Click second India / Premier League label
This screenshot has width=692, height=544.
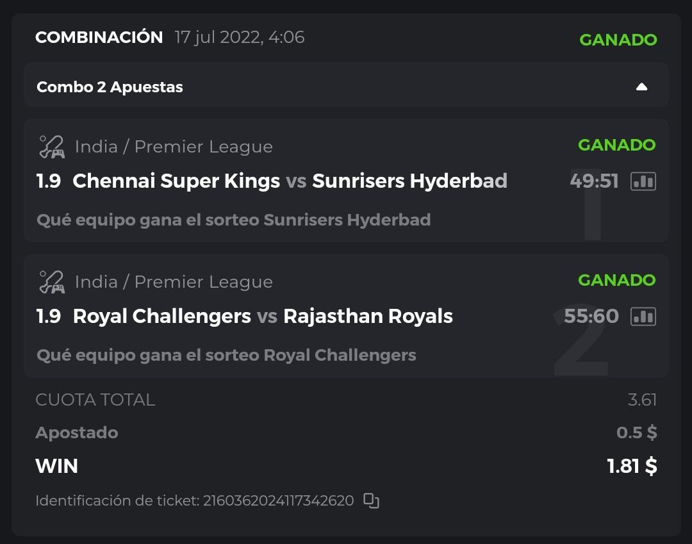[174, 282]
